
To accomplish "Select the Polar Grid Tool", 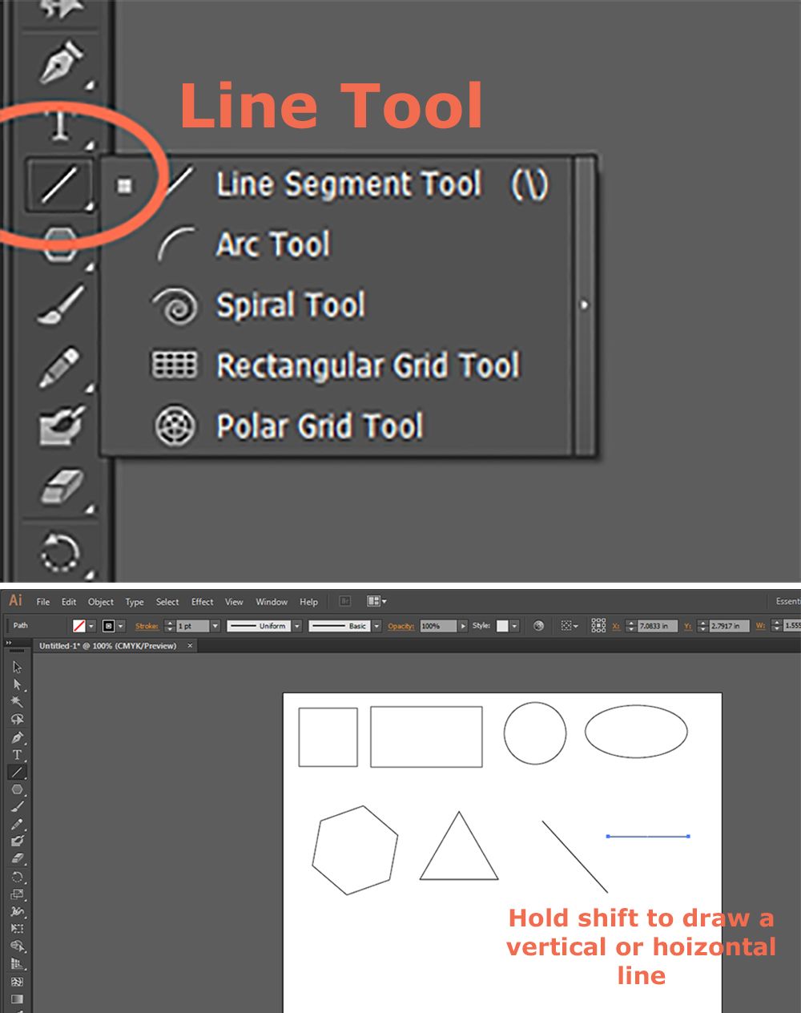I will pos(318,426).
